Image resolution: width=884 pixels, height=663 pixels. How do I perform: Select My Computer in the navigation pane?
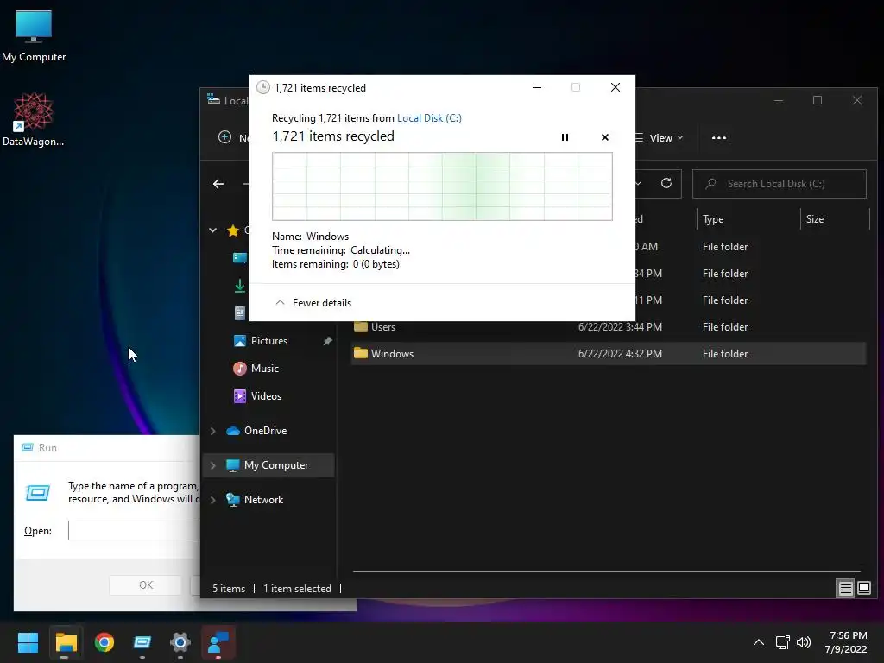tap(275, 465)
